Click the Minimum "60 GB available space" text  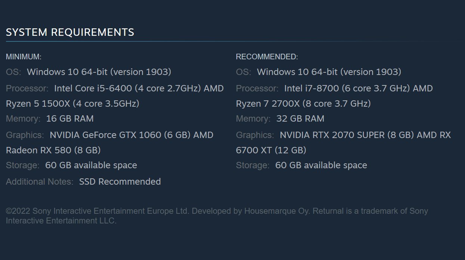(x=91, y=165)
